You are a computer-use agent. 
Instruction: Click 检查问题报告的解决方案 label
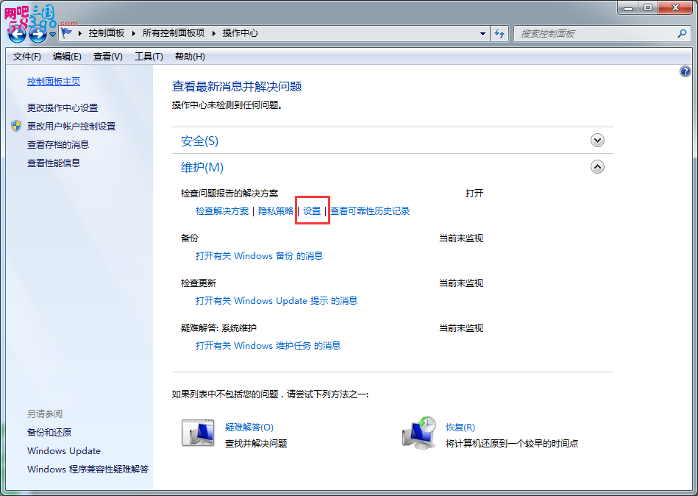[229, 194]
